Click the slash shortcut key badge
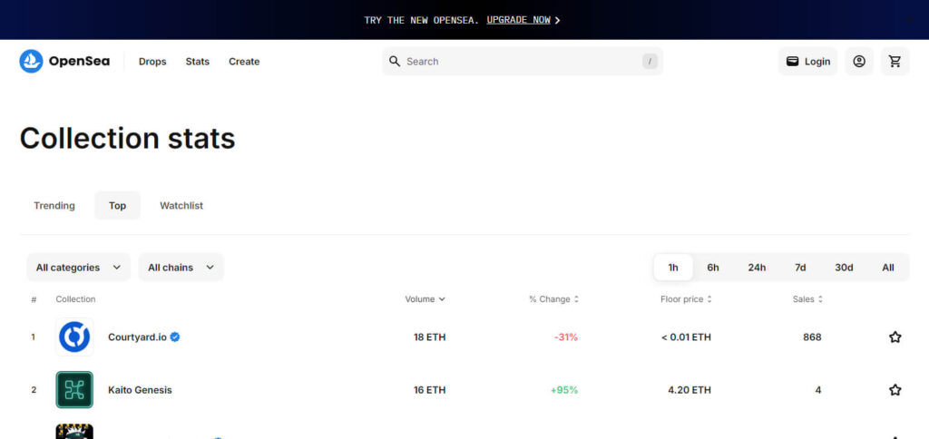This screenshot has height=439, width=929. pos(650,61)
